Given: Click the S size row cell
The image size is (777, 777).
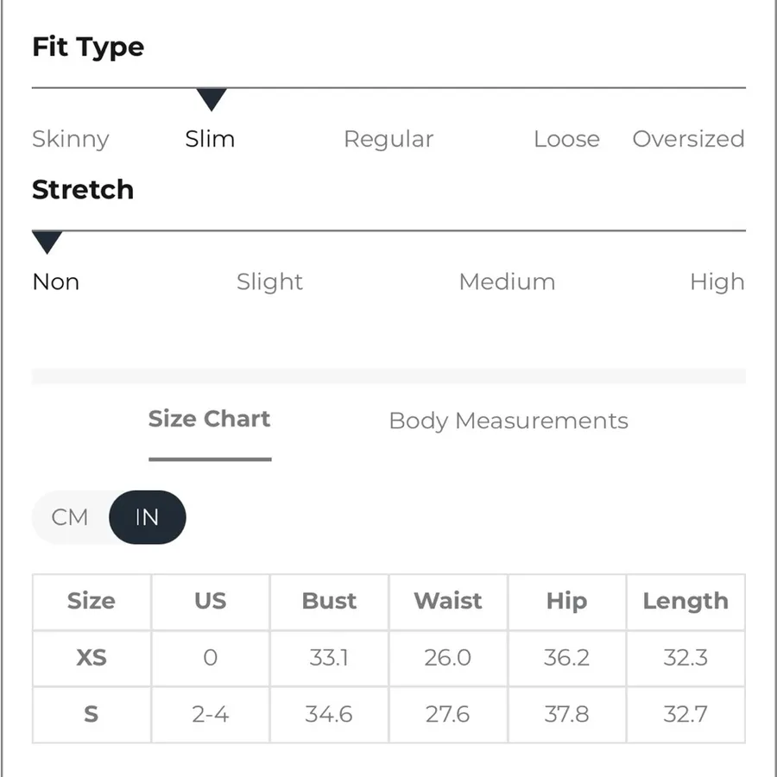Looking at the screenshot, I should [92, 715].
